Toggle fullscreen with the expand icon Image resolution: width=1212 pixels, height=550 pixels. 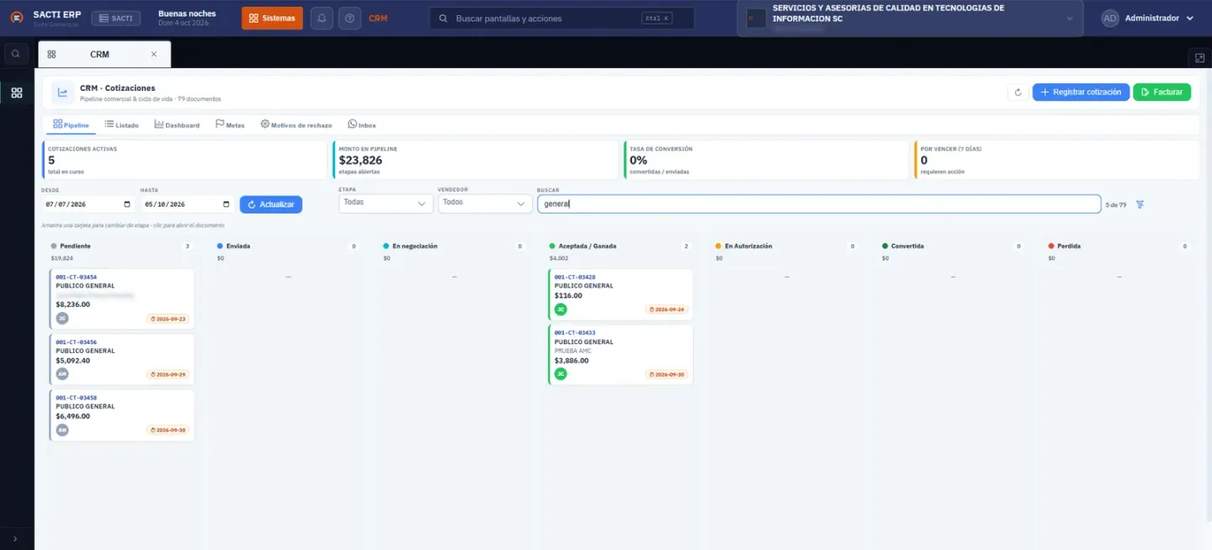pos(1200,57)
